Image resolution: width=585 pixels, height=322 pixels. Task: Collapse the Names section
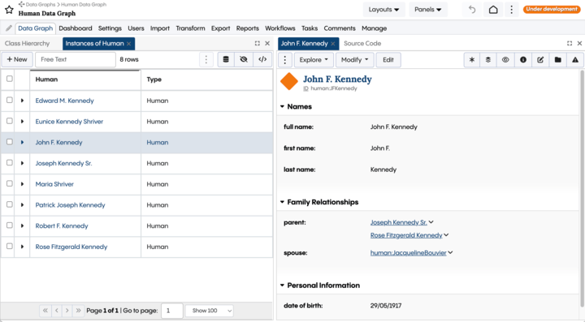283,106
